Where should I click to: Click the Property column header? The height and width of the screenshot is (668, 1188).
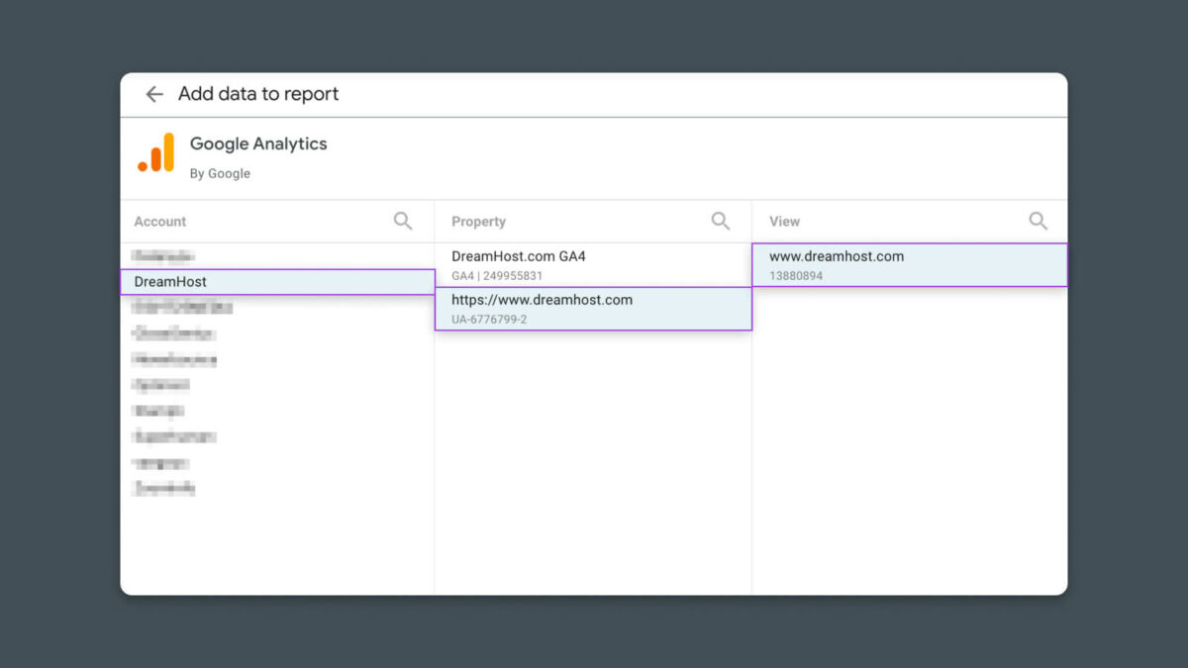tap(478, 221)
